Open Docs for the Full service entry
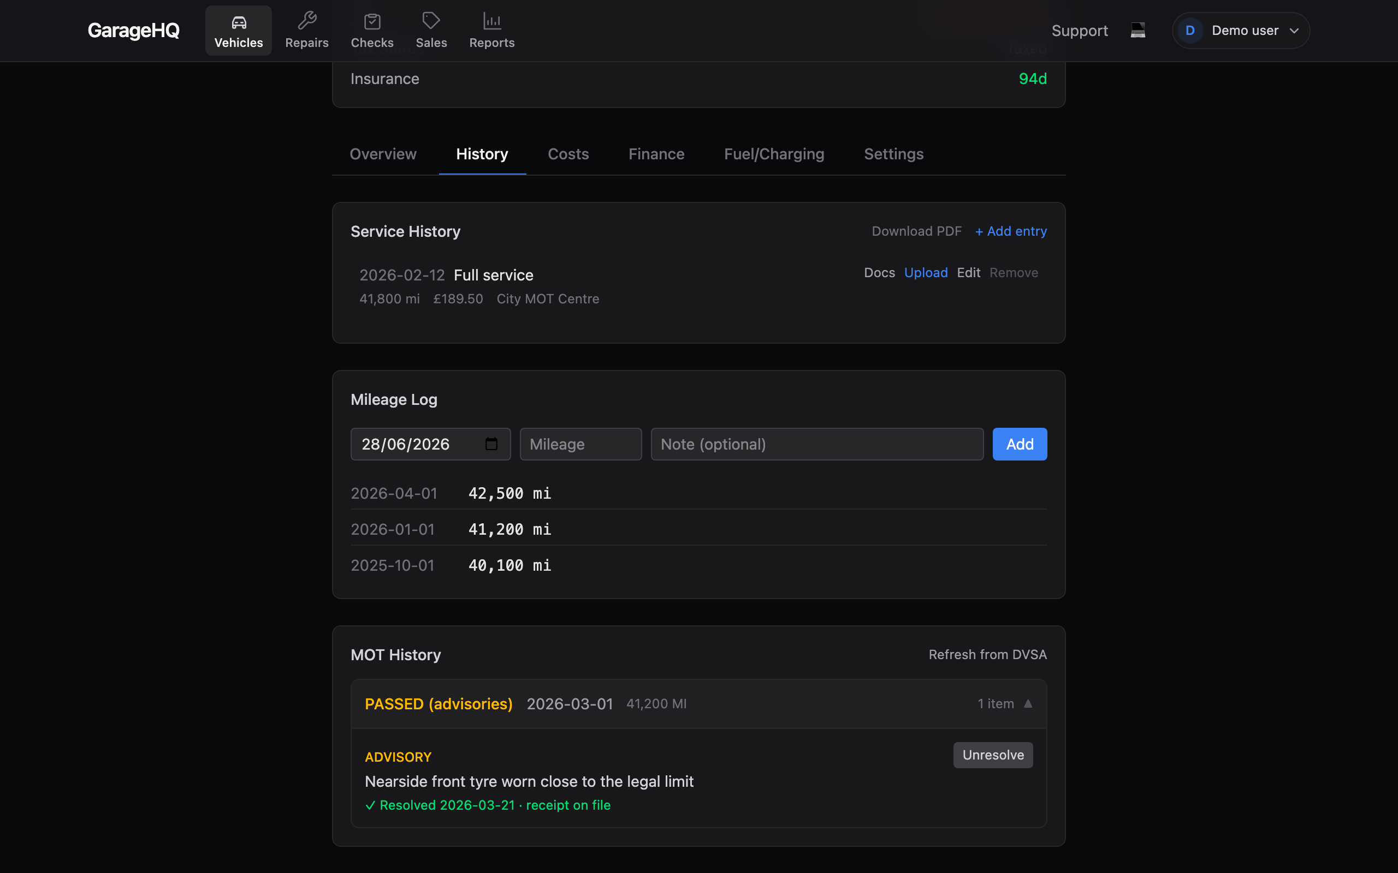 coord(879,272)
